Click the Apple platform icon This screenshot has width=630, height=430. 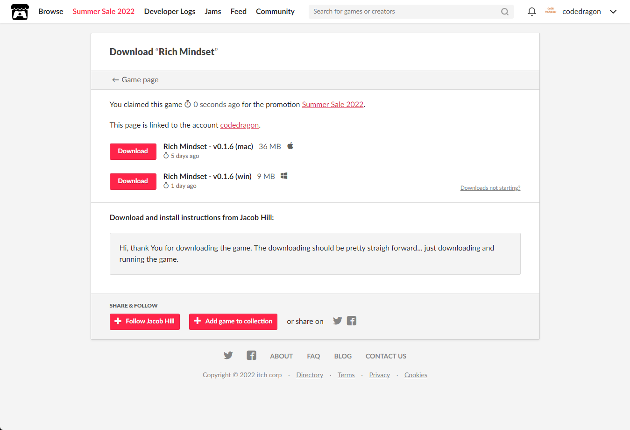tap(290, 146)
